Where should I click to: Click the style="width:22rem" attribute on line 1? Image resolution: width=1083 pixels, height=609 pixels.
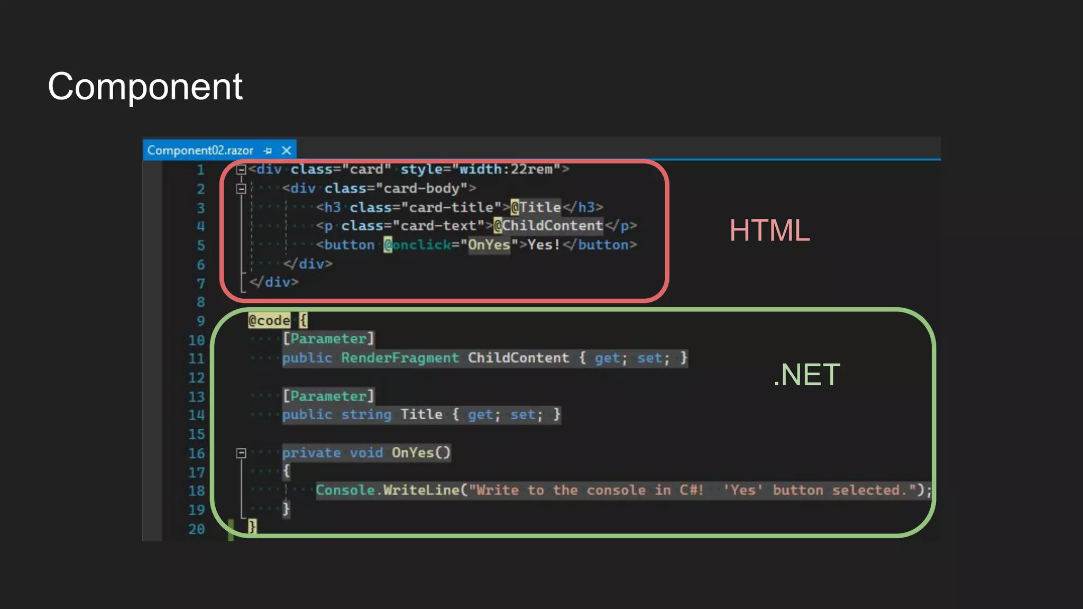pos(481,169)
